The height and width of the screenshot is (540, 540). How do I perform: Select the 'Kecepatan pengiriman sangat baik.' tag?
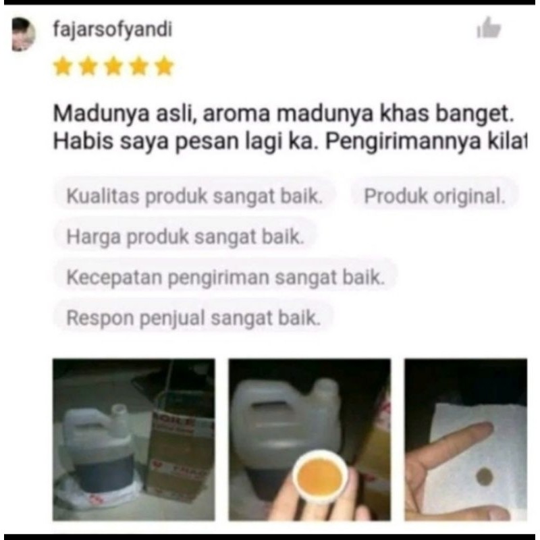coord(225,277)
